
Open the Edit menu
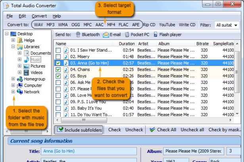[x=22, y=16]
